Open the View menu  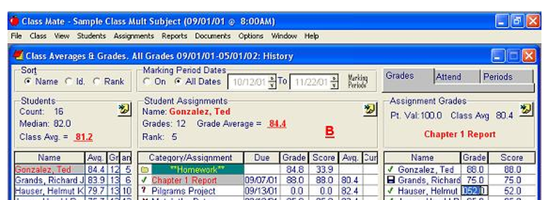[x=62, y=36]
